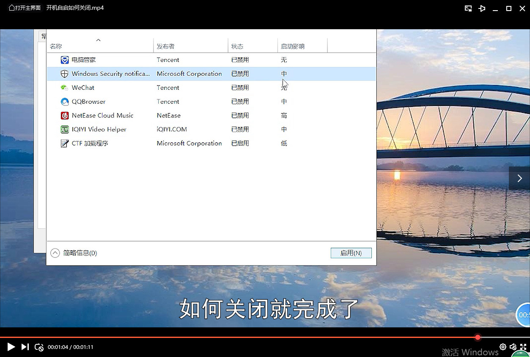Click the CTF 加载程序 notepad icon
This screenshot has width=530, height=357.
[64, 143]
